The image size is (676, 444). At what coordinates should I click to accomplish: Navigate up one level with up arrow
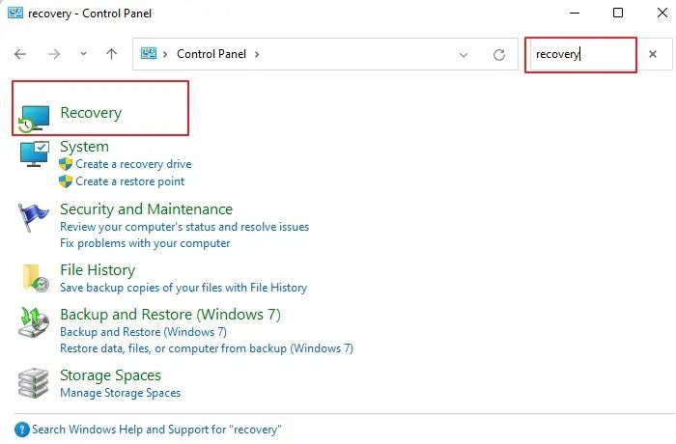tap(111, 55)
